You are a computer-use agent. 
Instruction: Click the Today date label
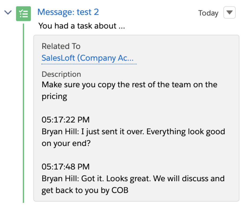208,13
